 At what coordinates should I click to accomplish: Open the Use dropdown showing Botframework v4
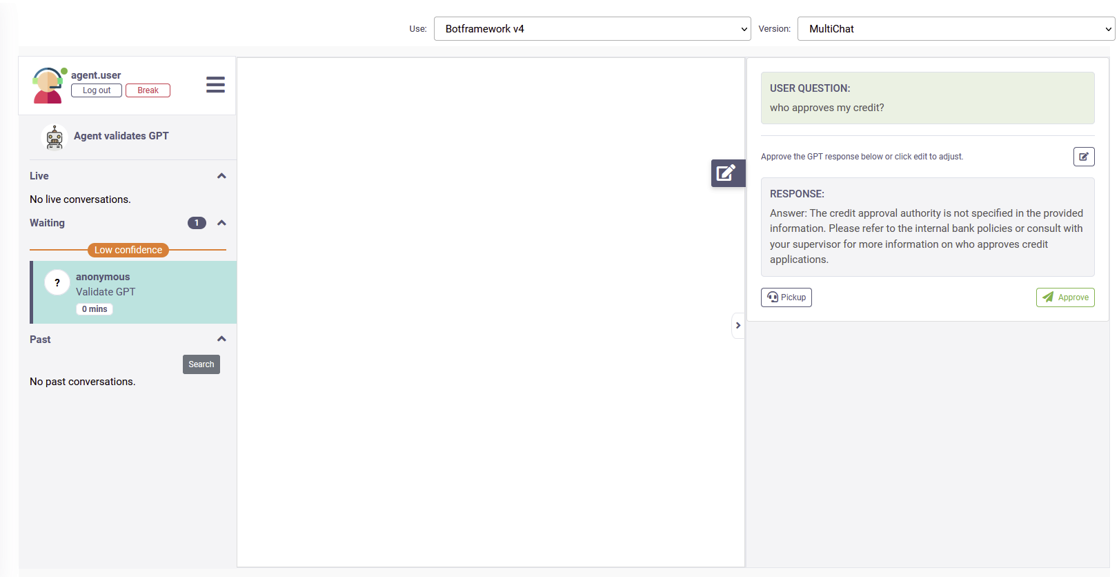click(592, 29)
